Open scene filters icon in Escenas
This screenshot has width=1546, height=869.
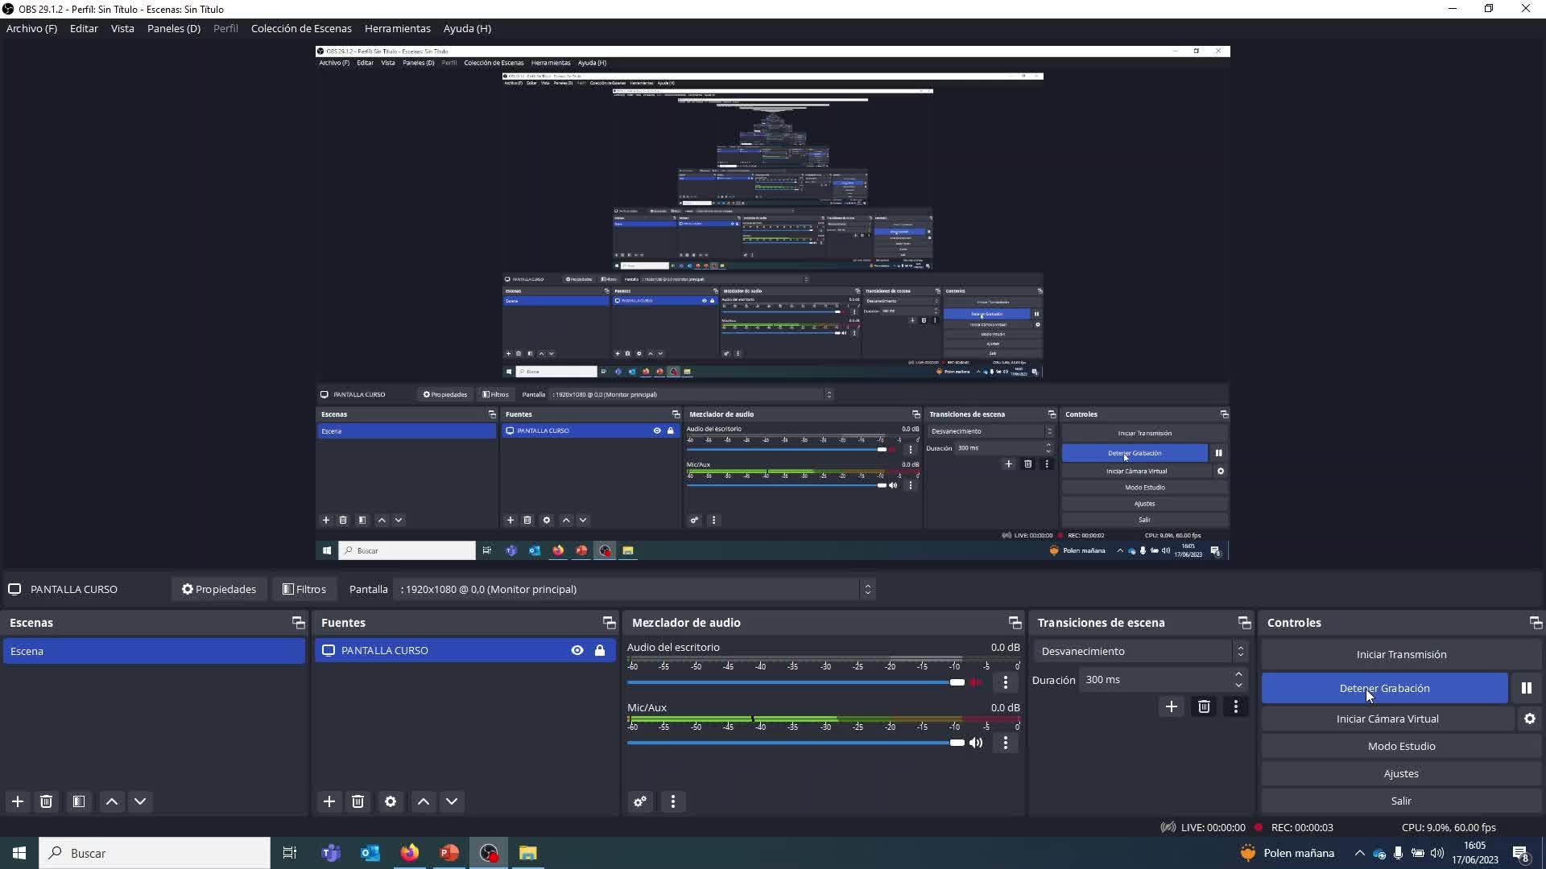click(x=78, y=801)
